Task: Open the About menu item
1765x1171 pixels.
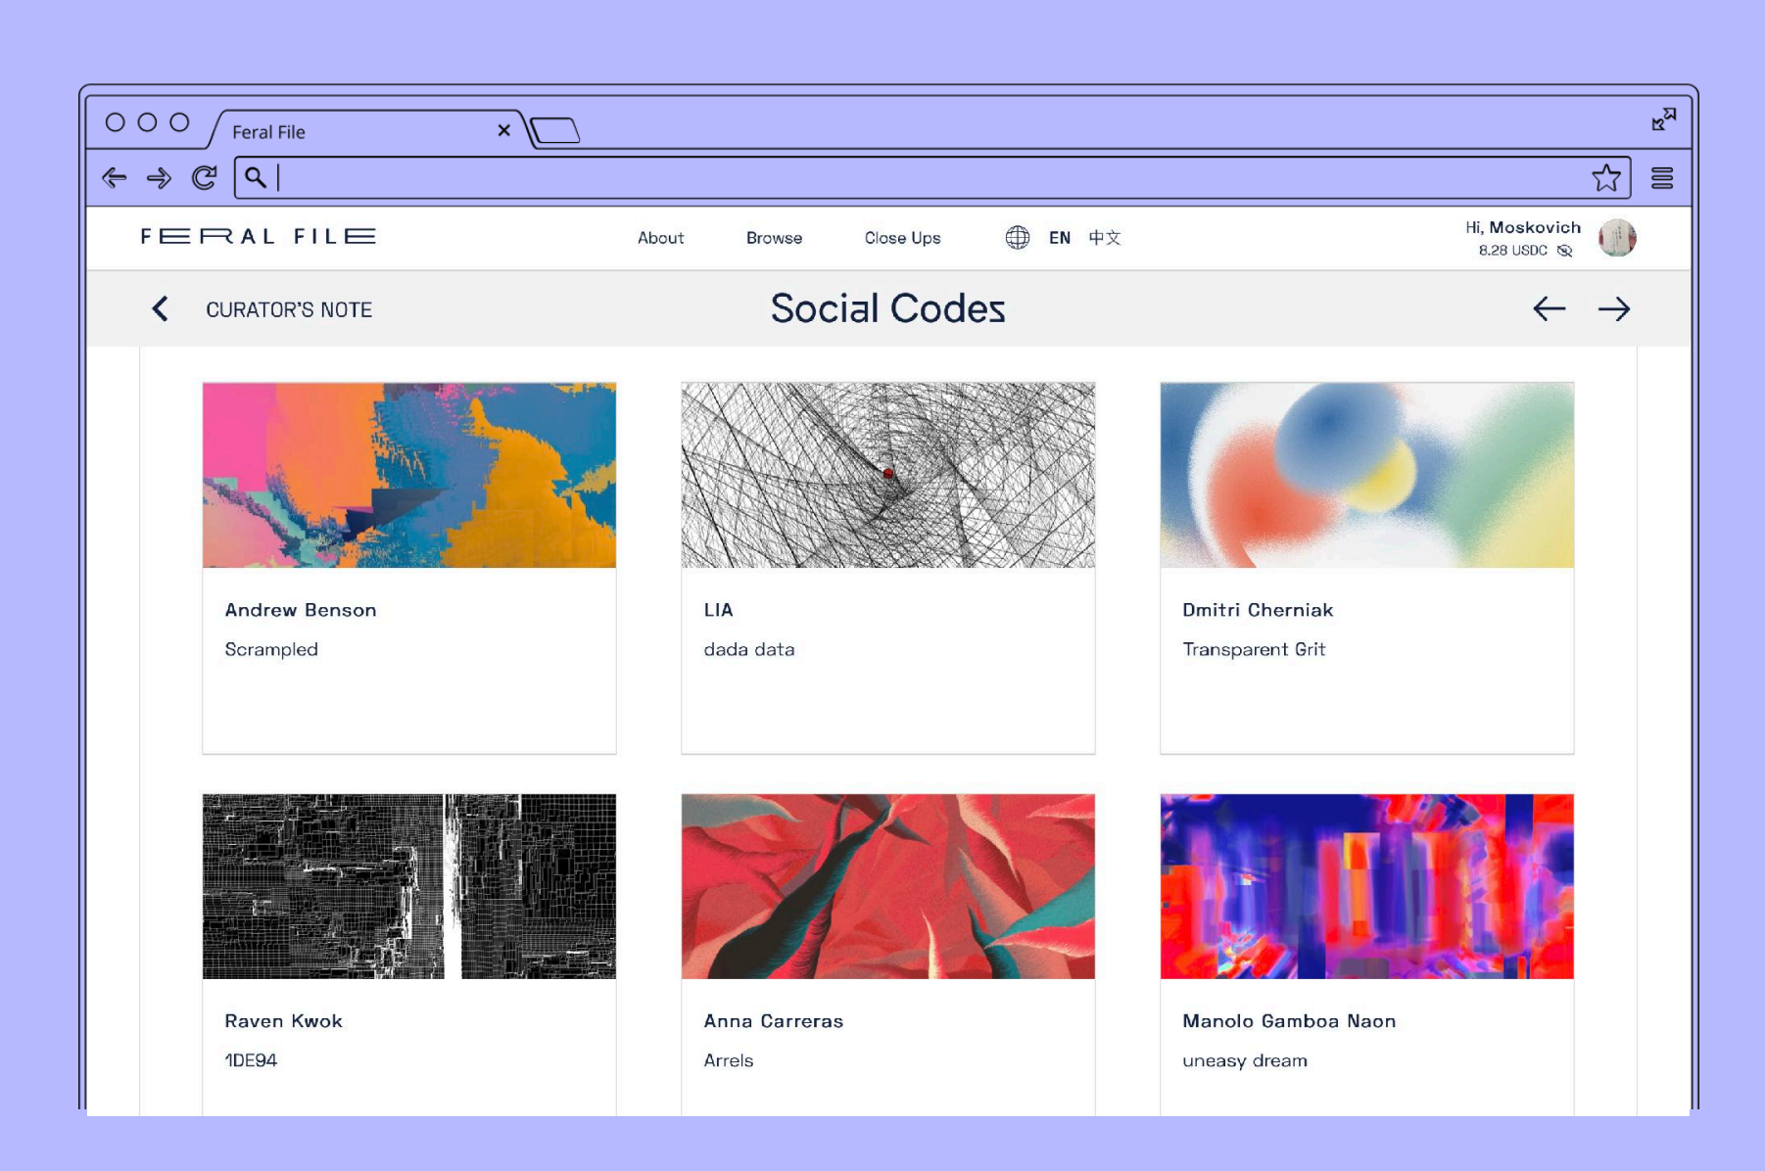Action: point(660,238)
